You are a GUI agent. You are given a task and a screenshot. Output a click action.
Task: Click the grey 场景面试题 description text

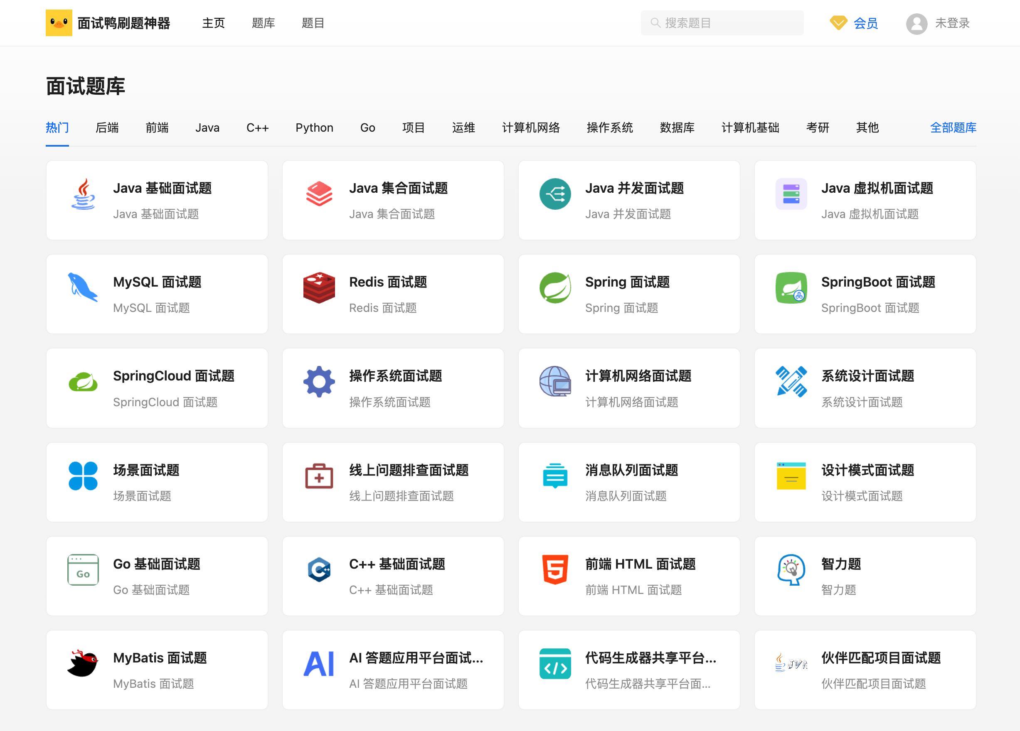click(142, 496)
